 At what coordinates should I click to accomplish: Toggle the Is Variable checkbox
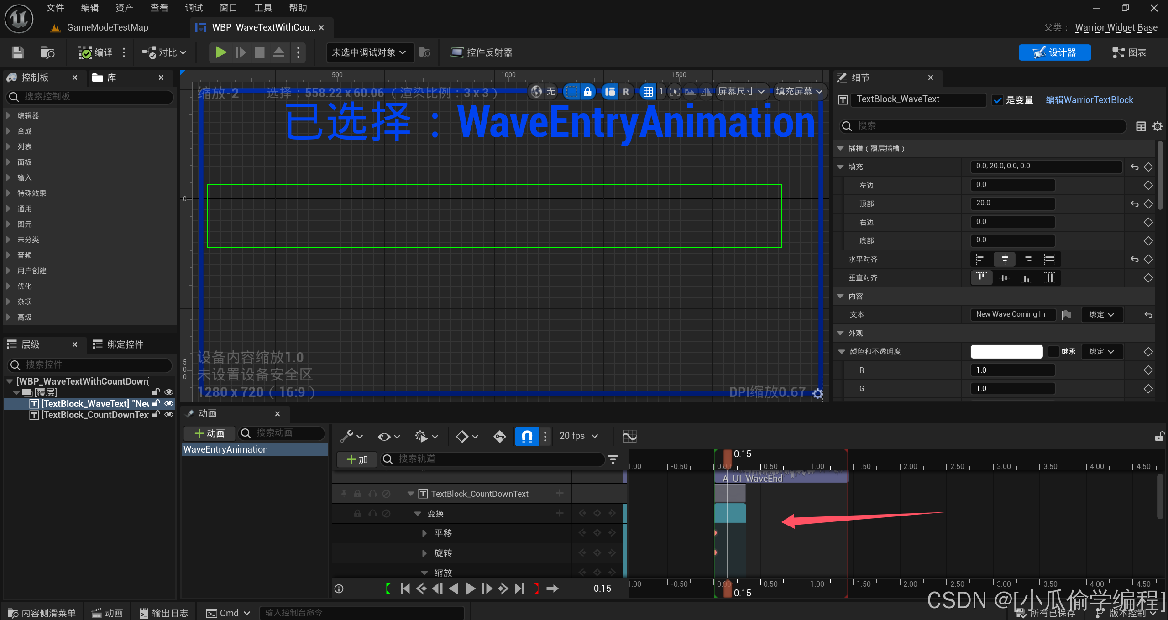(998, 100)
